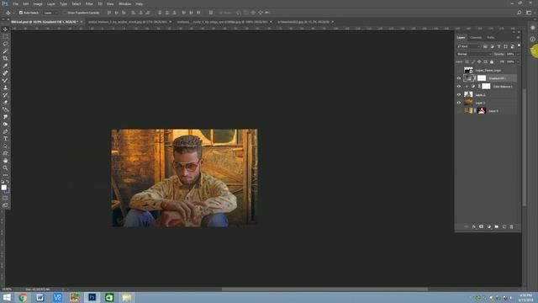
Task: Switch to the Channels tab
Action: click(476, 37)
